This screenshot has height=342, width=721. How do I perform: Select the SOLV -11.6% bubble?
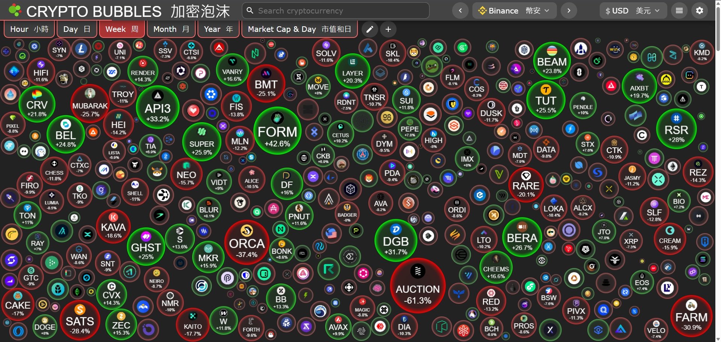326,52
